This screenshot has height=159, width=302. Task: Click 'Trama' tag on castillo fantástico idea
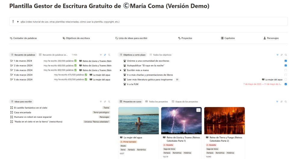(x=106, y=108)
